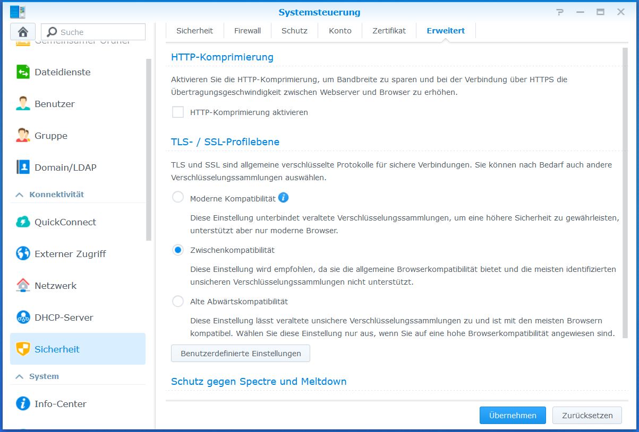Maximize the Systemsteuerung window
This screenshot has width=639, height=432.
coord(600,12)
